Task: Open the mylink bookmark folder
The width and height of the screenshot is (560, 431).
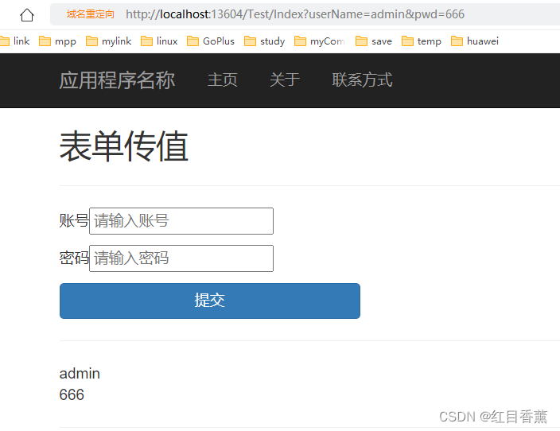Action: [x=108, y=41]
